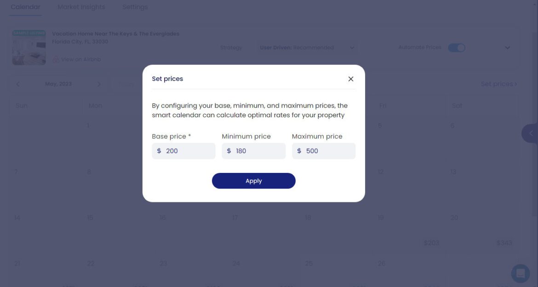This screenshot has height=287, width=538.
Task: Click the dollar sign in Maximum price field
Action: pos(299,150)
